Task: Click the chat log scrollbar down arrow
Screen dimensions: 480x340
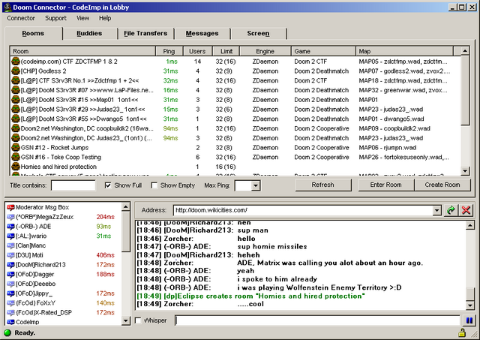Action: coord(470,305)
